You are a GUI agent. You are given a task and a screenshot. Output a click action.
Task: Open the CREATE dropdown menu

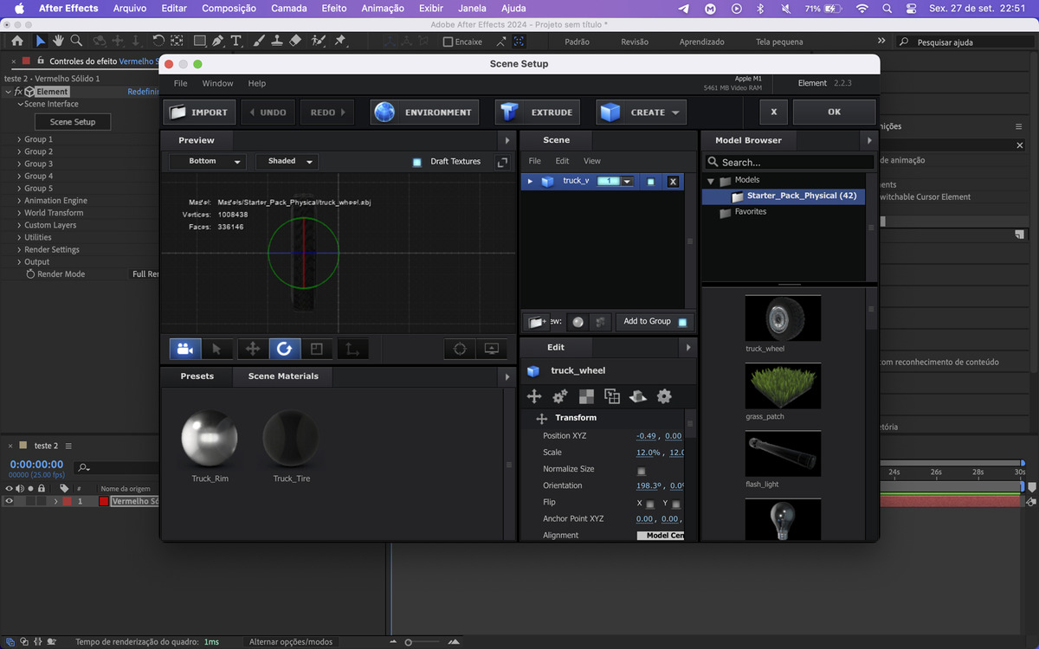click(x=641, y=112)
